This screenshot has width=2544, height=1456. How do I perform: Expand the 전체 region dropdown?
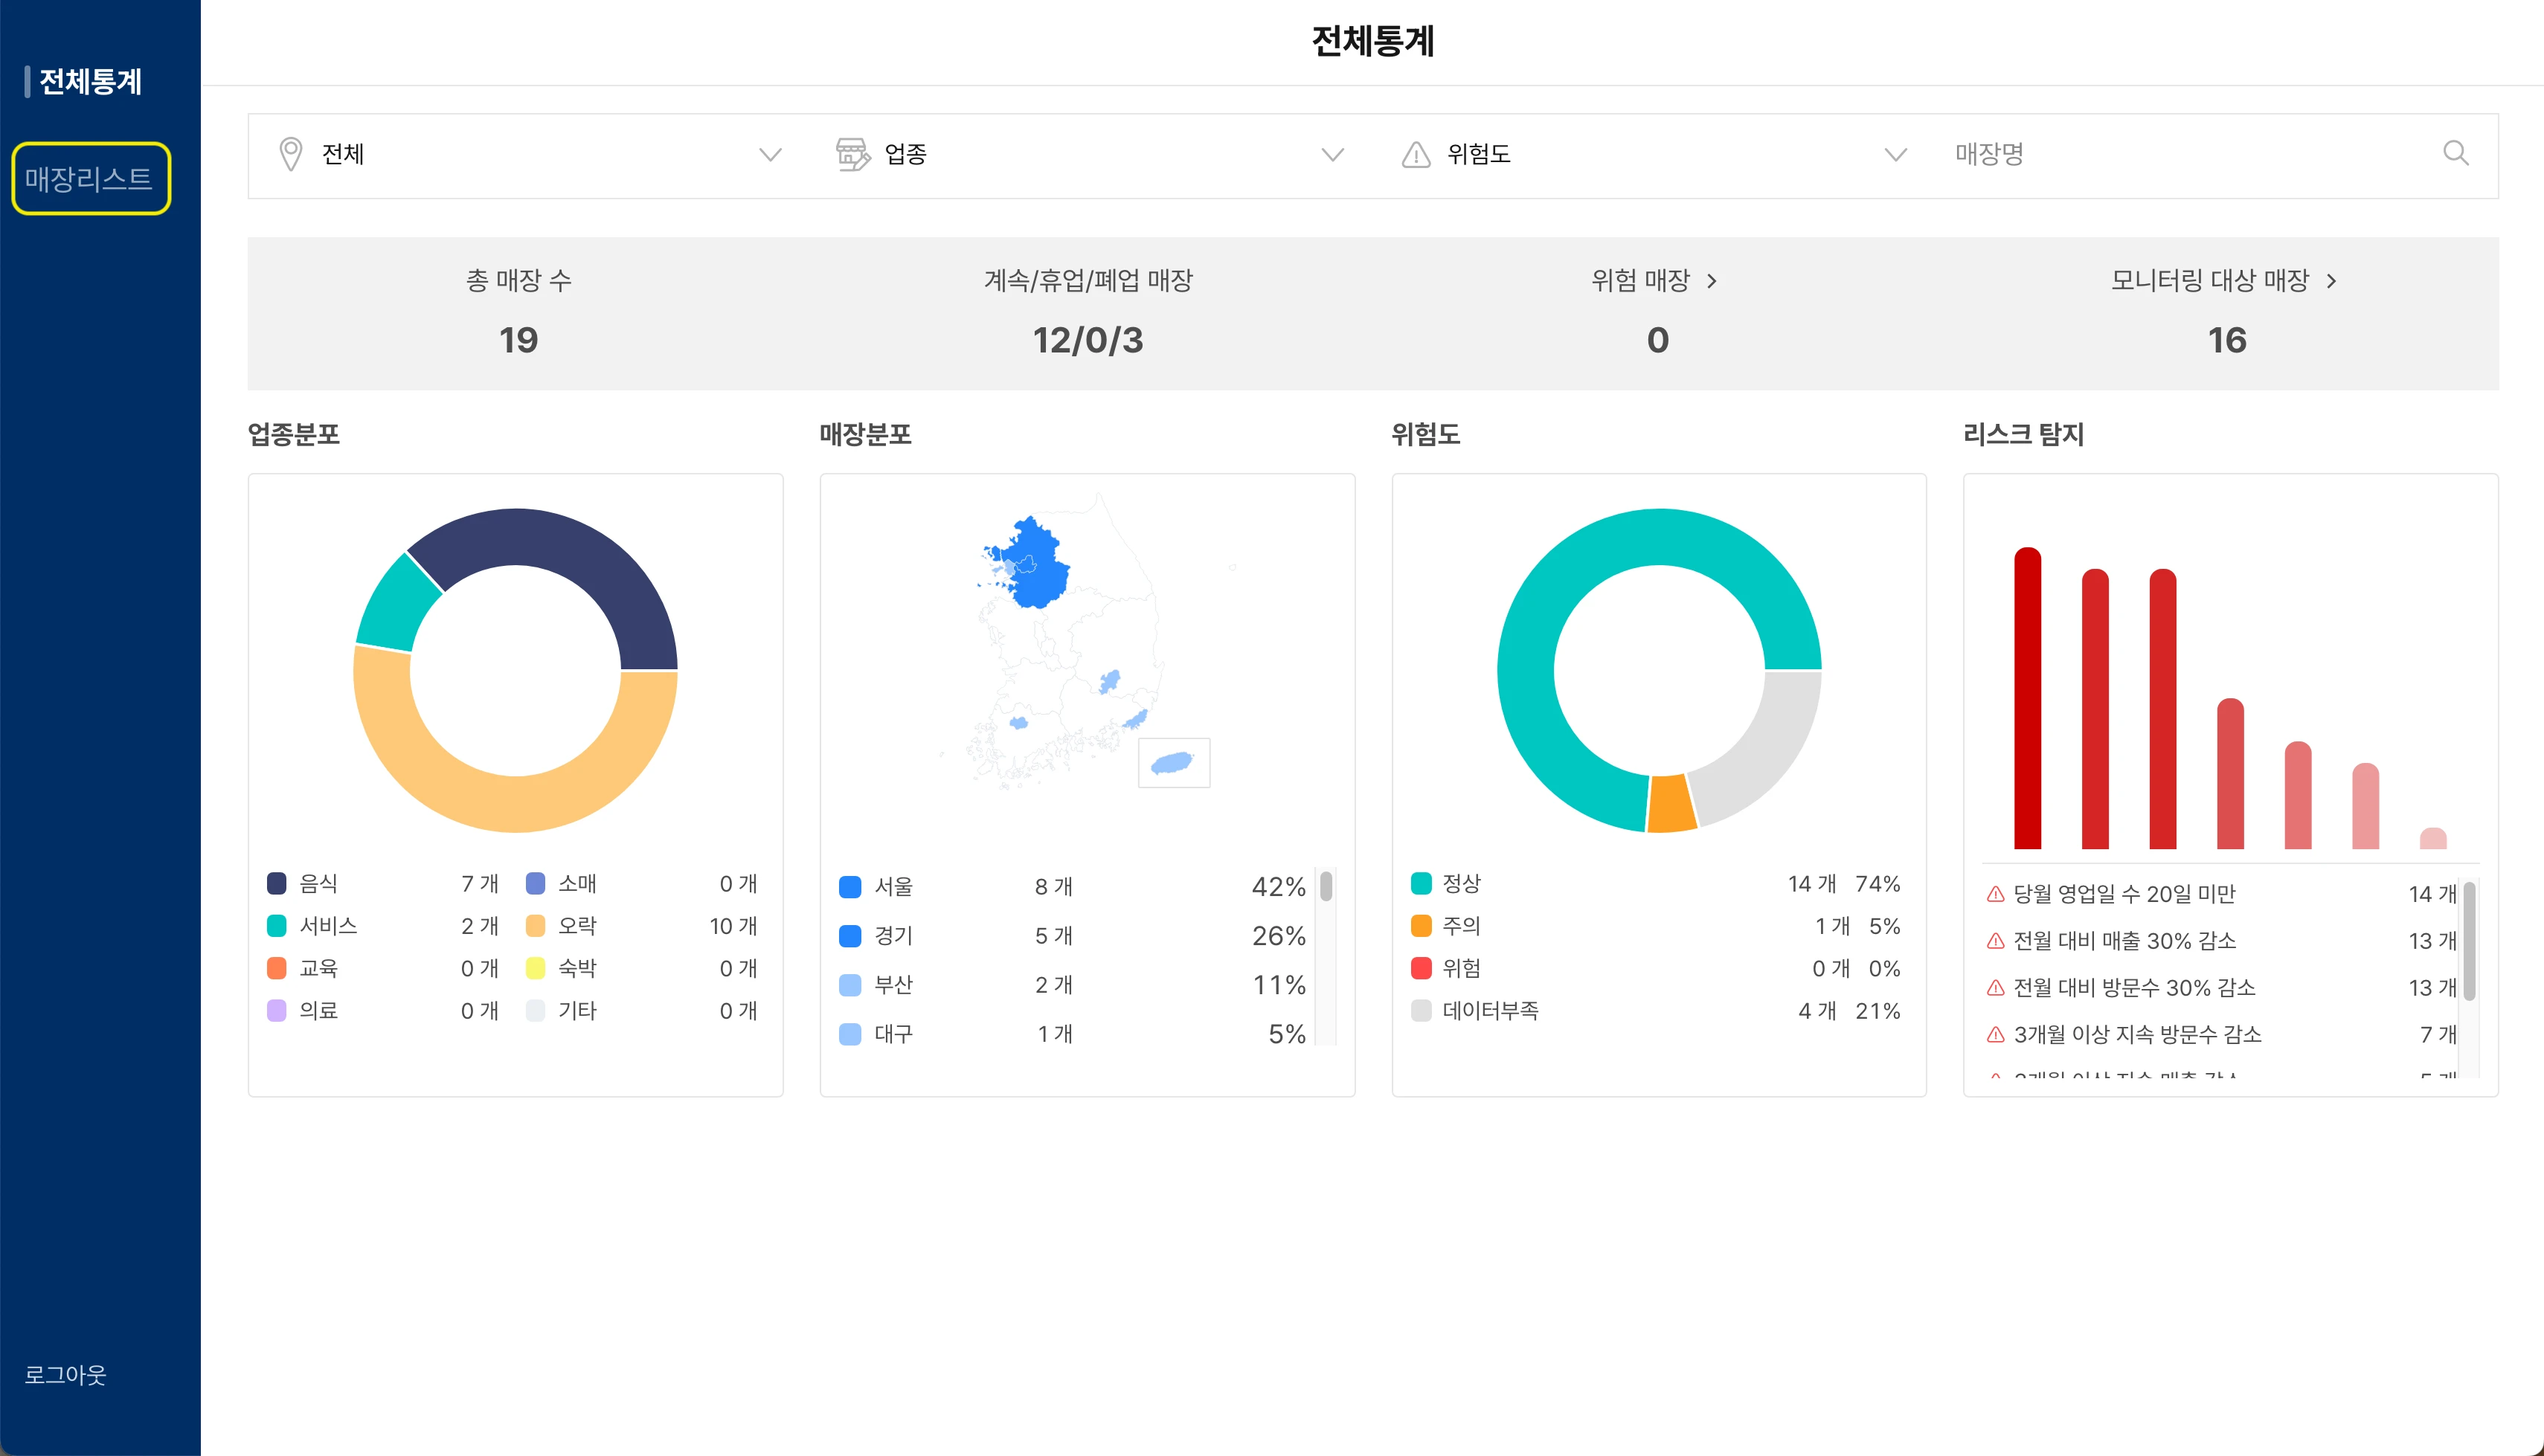coord(769,154)
